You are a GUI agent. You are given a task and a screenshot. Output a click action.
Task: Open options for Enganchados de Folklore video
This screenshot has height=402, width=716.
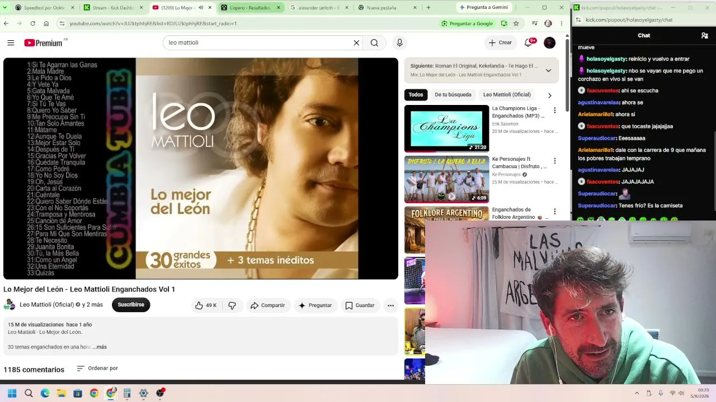[555, 212]
